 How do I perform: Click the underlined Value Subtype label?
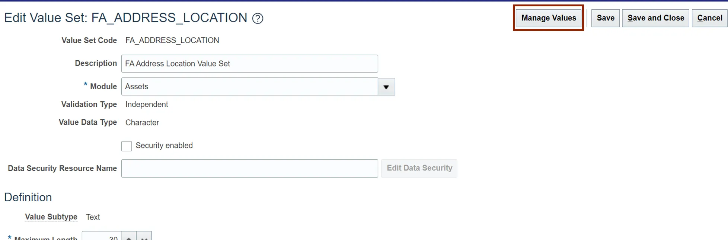coord(51,217)
